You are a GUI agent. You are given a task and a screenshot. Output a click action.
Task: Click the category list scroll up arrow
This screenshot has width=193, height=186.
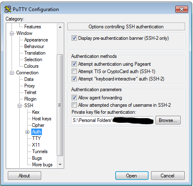click(60, 27)
